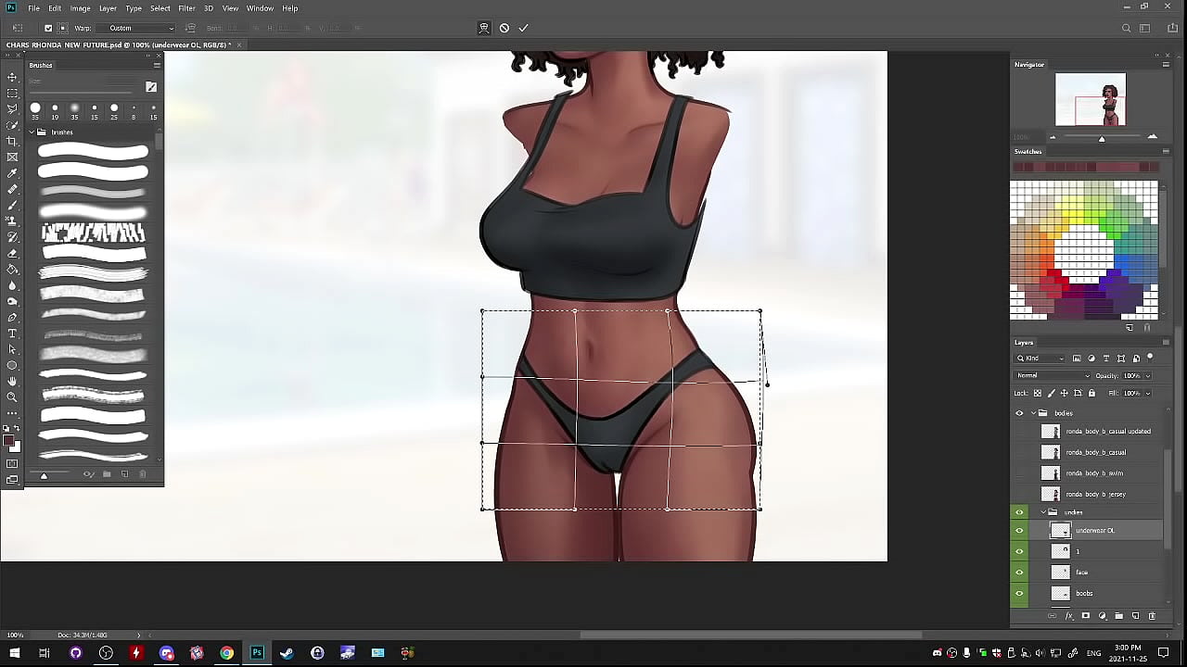Click the foreground color swatch
This screenshot has width=1187, height=667.
click(x=8, y=441)
